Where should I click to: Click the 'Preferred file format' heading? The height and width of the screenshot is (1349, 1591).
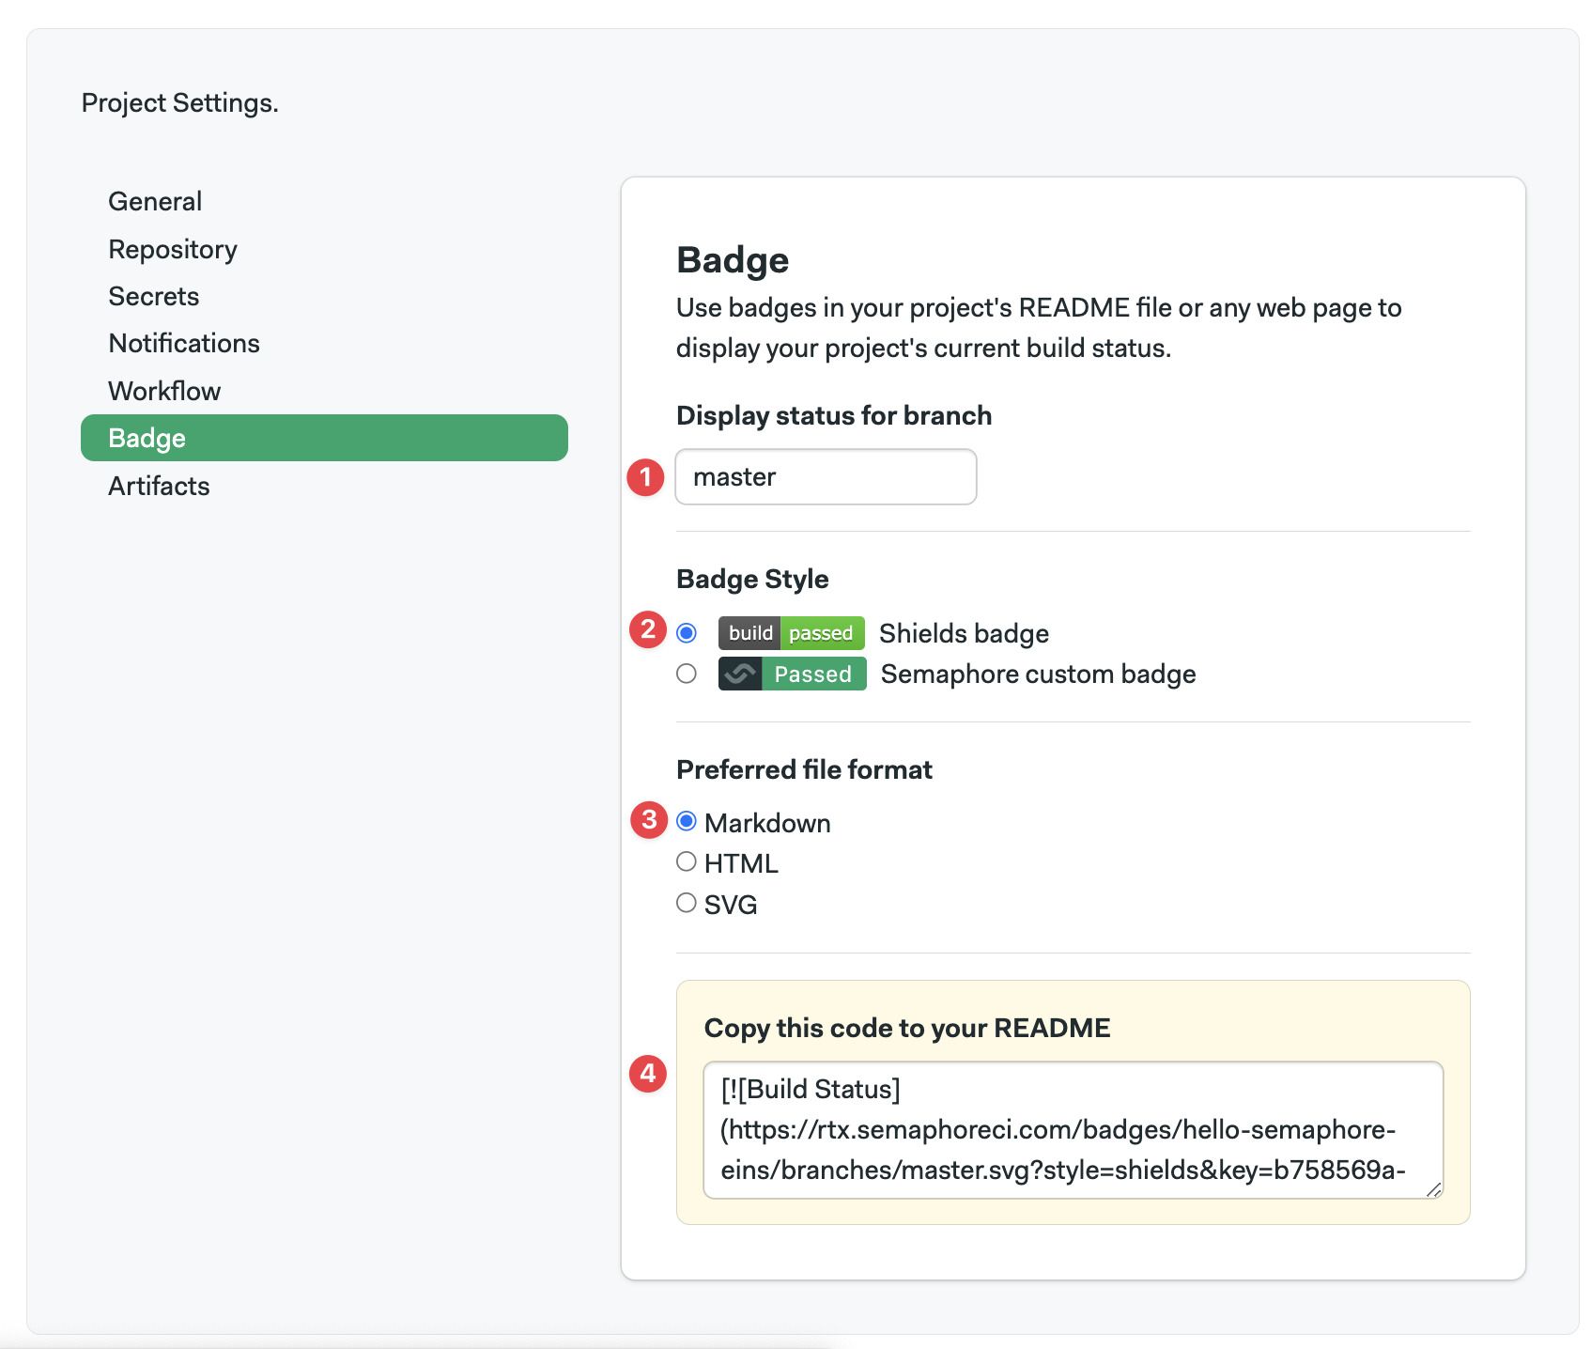(x=804, y=769)
